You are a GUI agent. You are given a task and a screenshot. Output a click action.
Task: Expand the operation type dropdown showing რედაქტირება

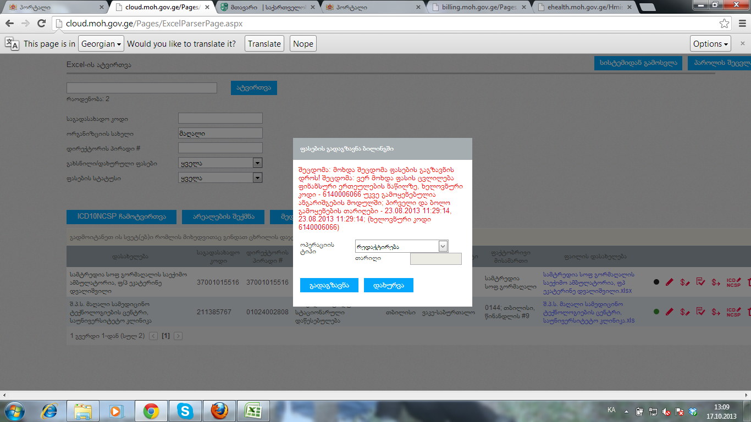pos(443,247)
